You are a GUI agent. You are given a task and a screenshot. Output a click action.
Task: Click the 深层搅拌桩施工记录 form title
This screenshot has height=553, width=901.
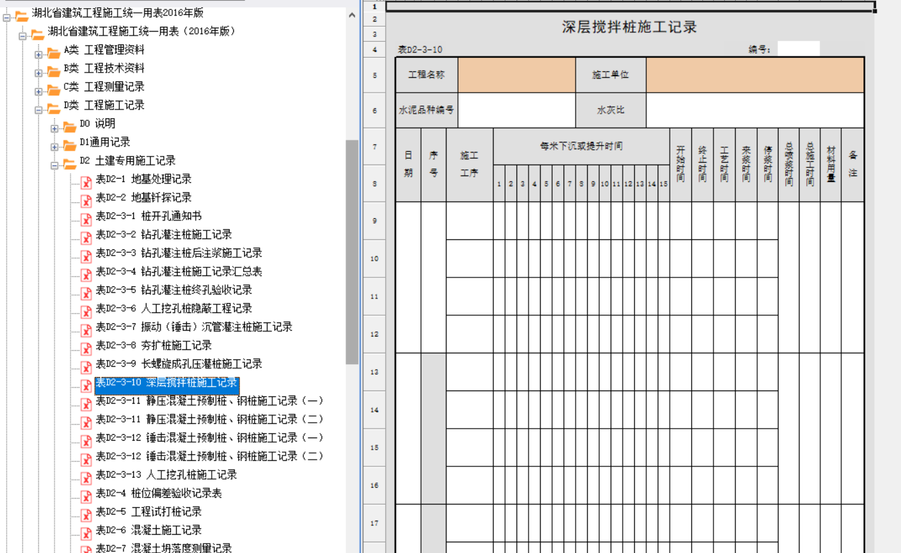pyautogui.click(x=629, y=27)
